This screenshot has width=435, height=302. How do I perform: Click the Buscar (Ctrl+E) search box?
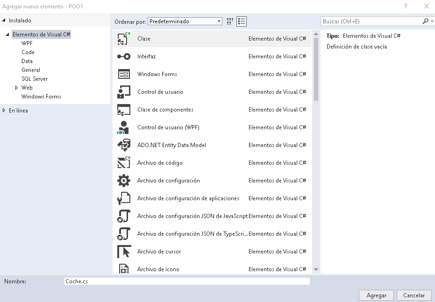click(372, 21)
